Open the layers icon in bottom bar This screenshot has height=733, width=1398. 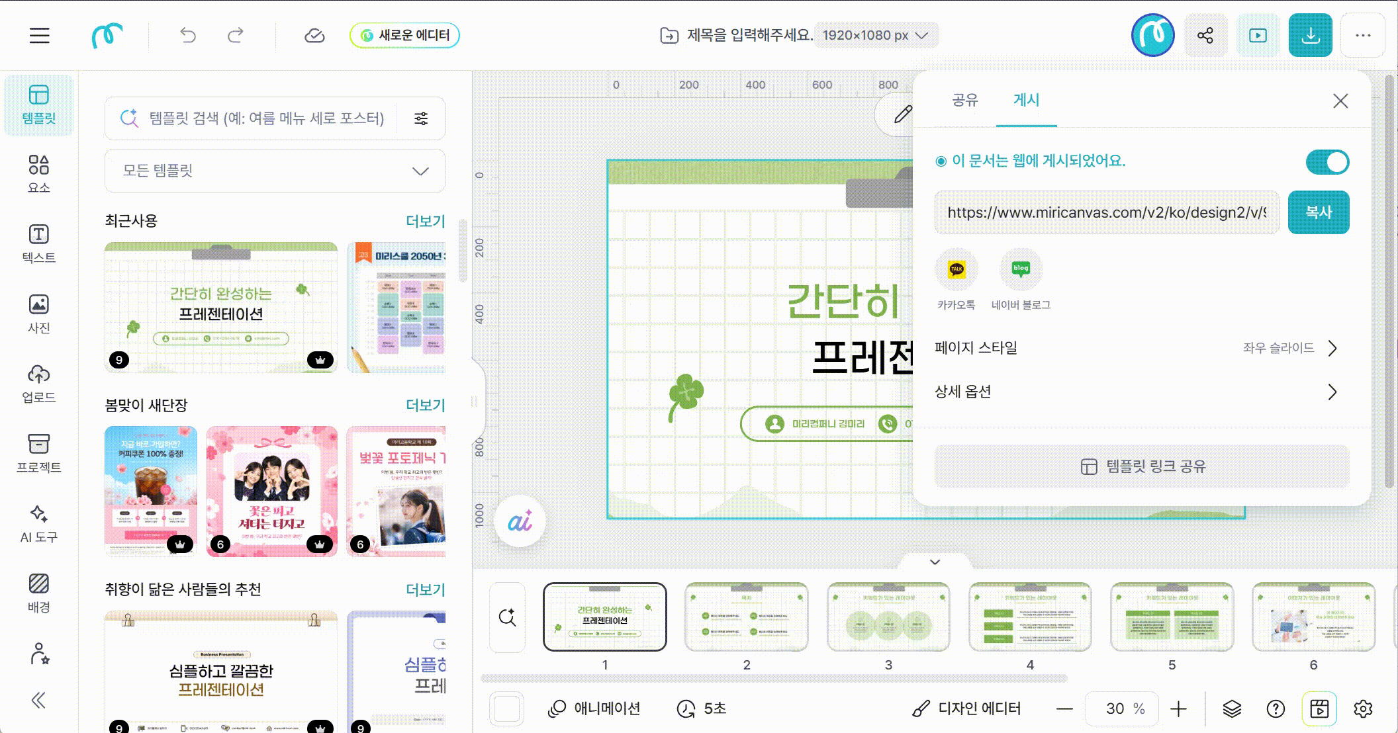1232,709
